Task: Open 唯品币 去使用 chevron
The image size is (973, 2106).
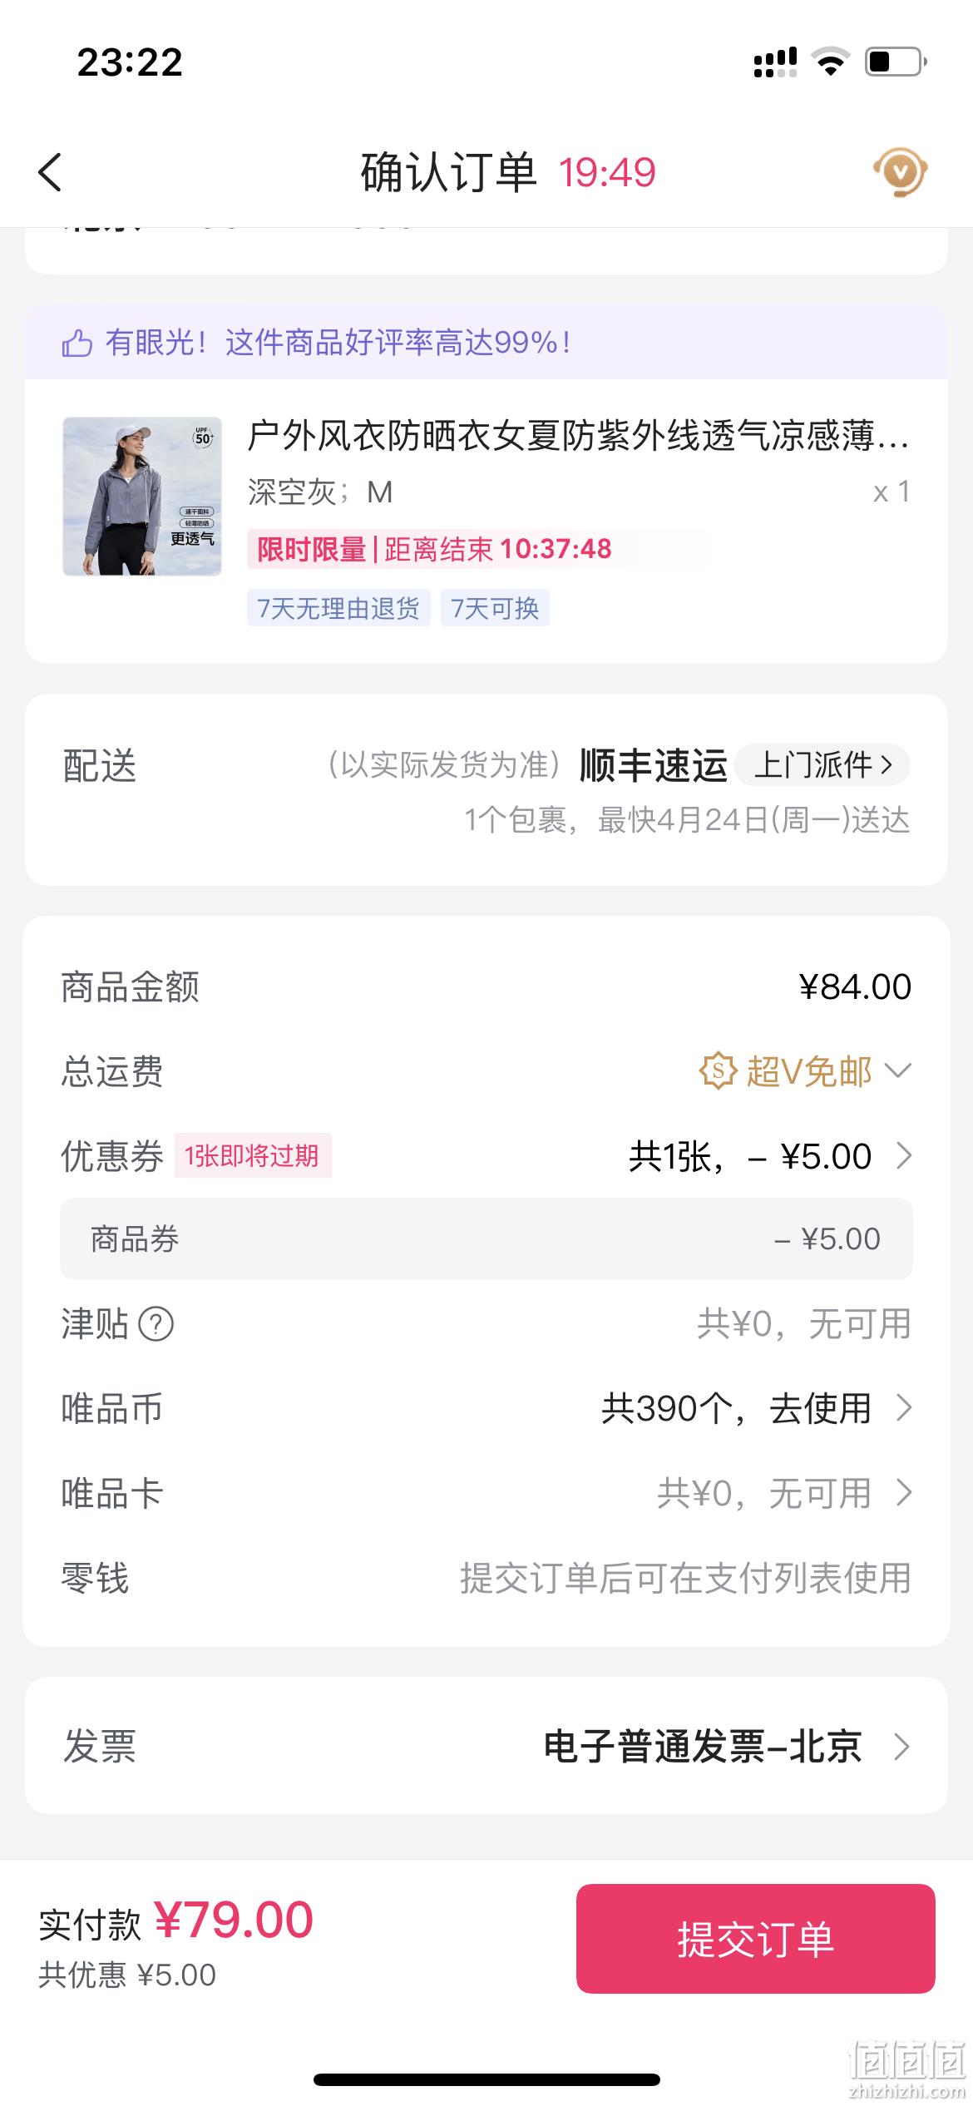Action: [904, 1408]
